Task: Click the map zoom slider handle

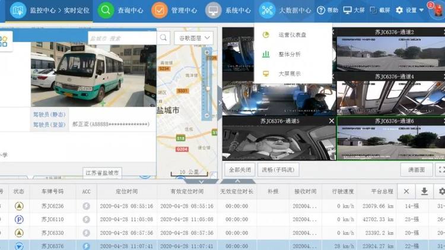Action: 208,89
